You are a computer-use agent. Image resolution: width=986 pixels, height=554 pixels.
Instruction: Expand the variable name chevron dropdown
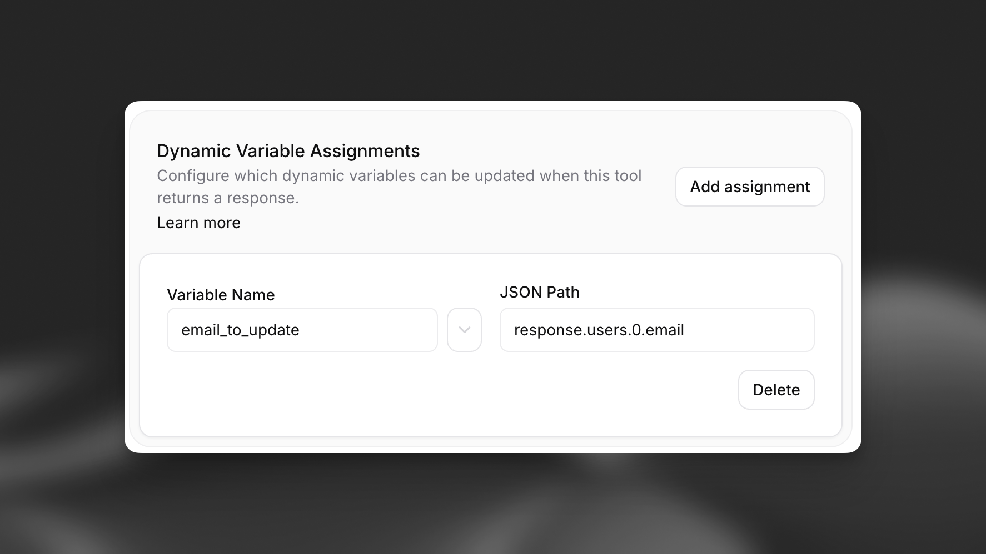point(464,330)
